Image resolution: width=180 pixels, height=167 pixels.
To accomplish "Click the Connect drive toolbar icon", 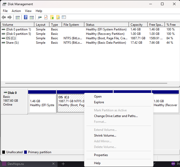I will coord(40,17).
